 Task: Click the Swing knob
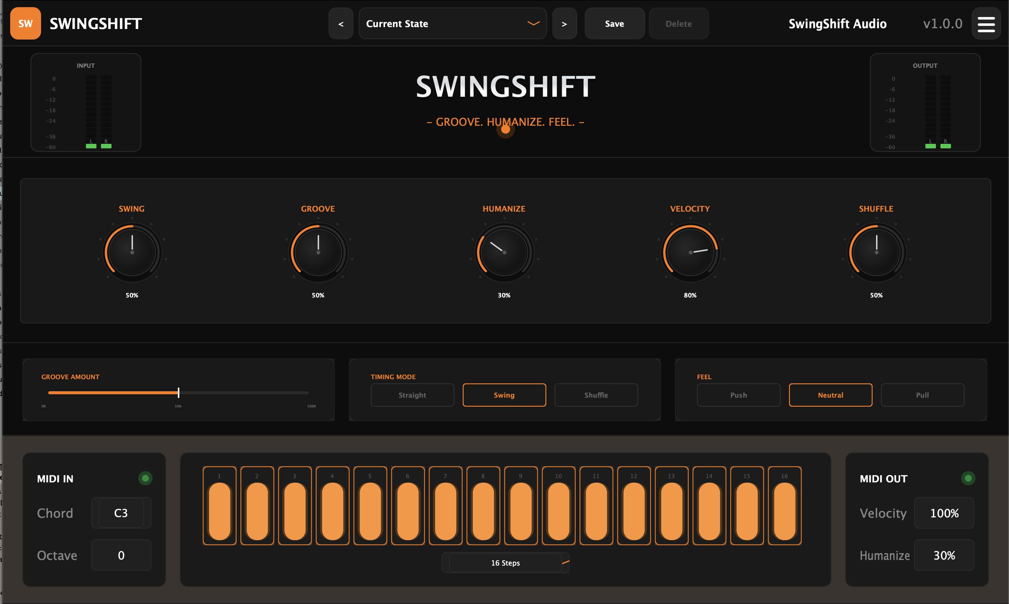pos(132,252)
